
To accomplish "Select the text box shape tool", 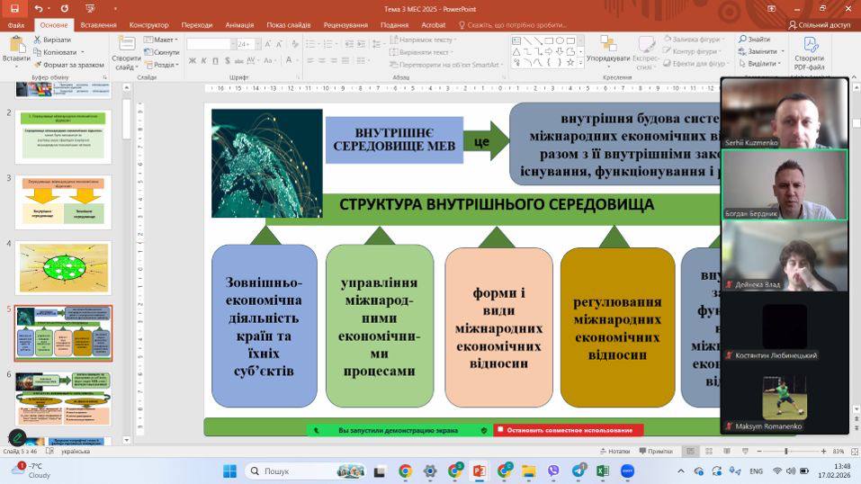I will click(x=516, y=40).
